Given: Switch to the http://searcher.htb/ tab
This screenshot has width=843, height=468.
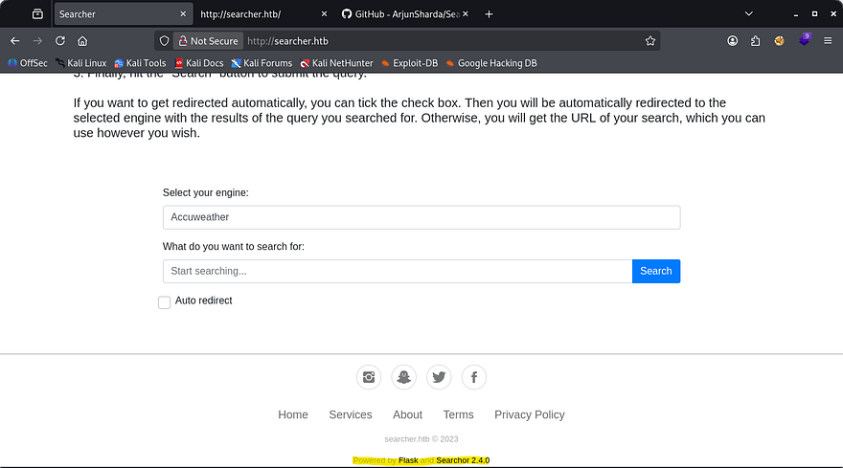Looking at the screenshot, I should 259,14.
